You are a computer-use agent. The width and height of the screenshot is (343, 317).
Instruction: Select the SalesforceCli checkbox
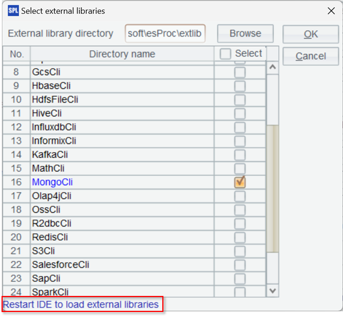(240, 265)
